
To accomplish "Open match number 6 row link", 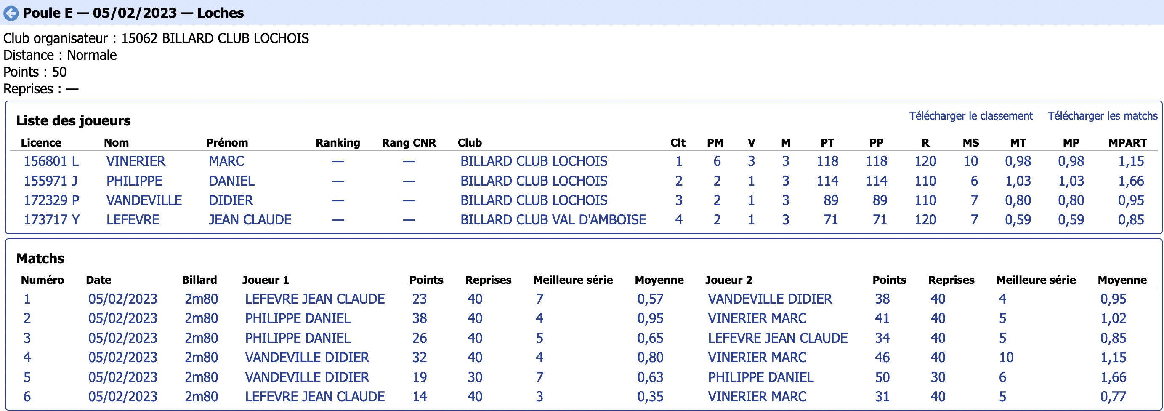I will pos(27,397).
